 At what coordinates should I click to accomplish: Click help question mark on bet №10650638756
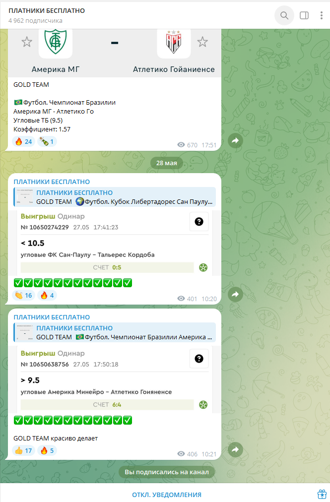tap(199, 359)
